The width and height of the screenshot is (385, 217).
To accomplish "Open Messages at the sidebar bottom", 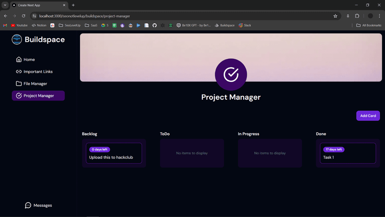I will 38,205.
